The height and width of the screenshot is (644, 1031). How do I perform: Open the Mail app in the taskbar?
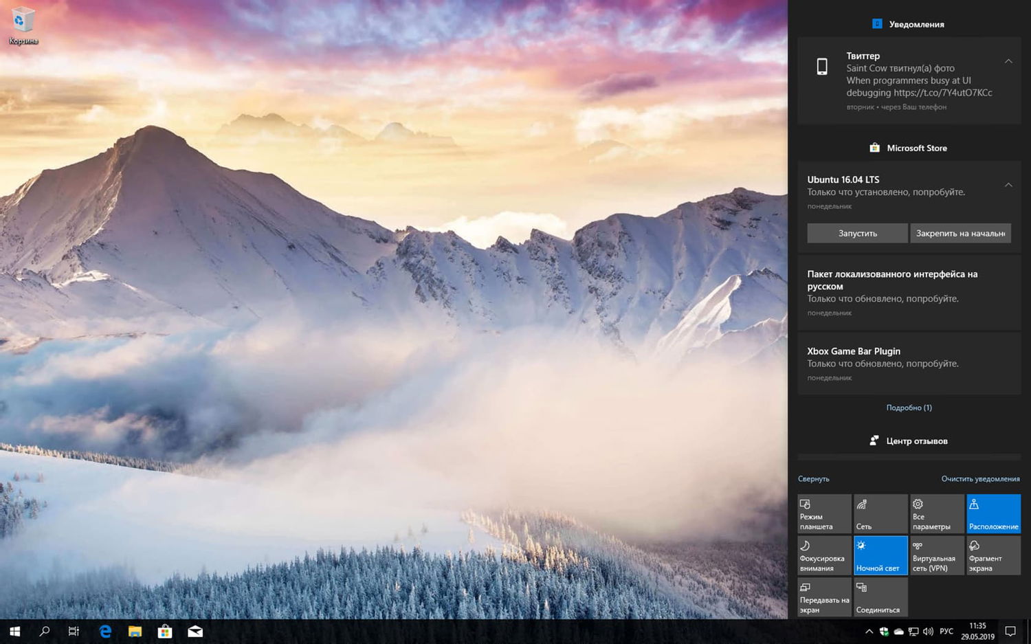195,631
